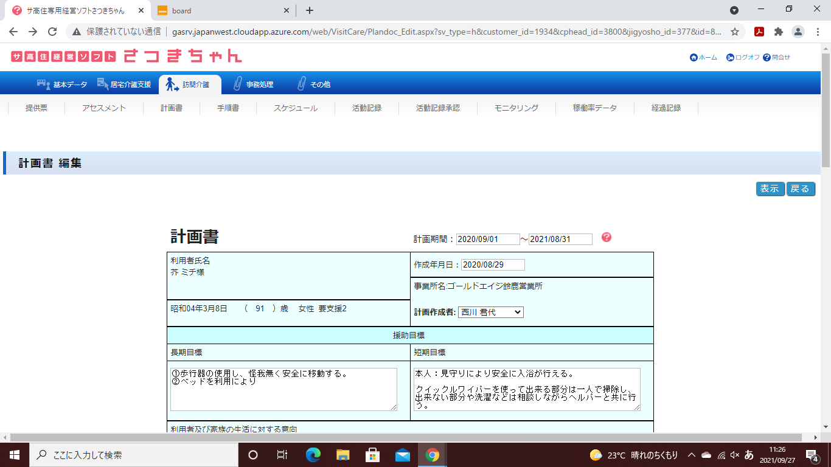Go to the 活動記録承認 submenu
Viewport: 831px width, 467px height.
click(437, 108)
